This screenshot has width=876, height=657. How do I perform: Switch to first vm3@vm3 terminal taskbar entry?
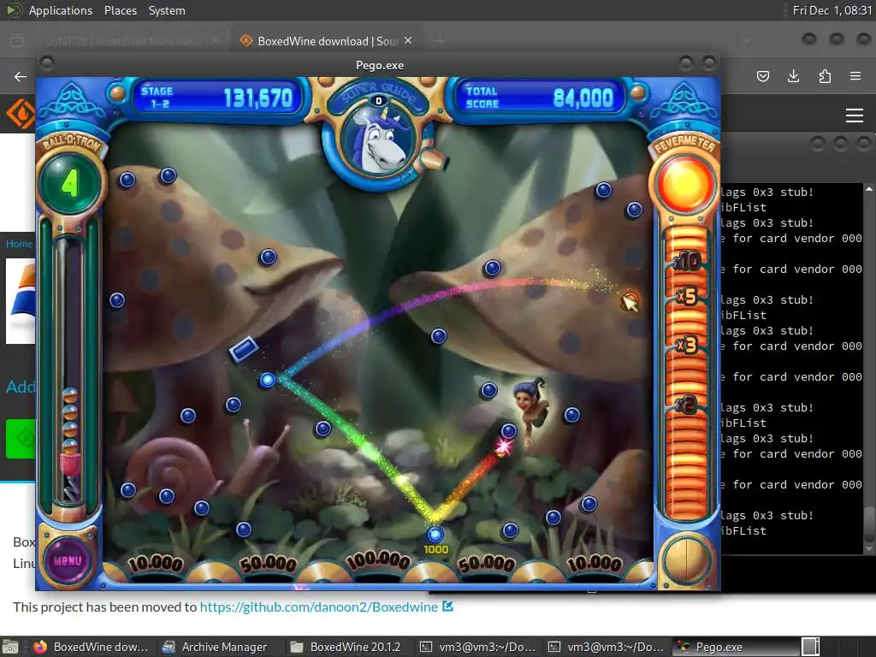[478, 647]
